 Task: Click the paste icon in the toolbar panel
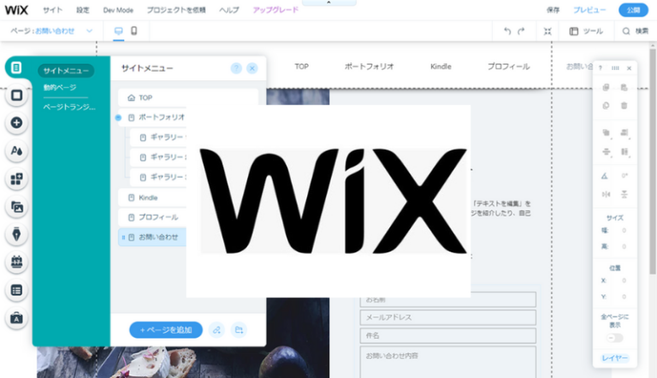click(x=624, y=87)
